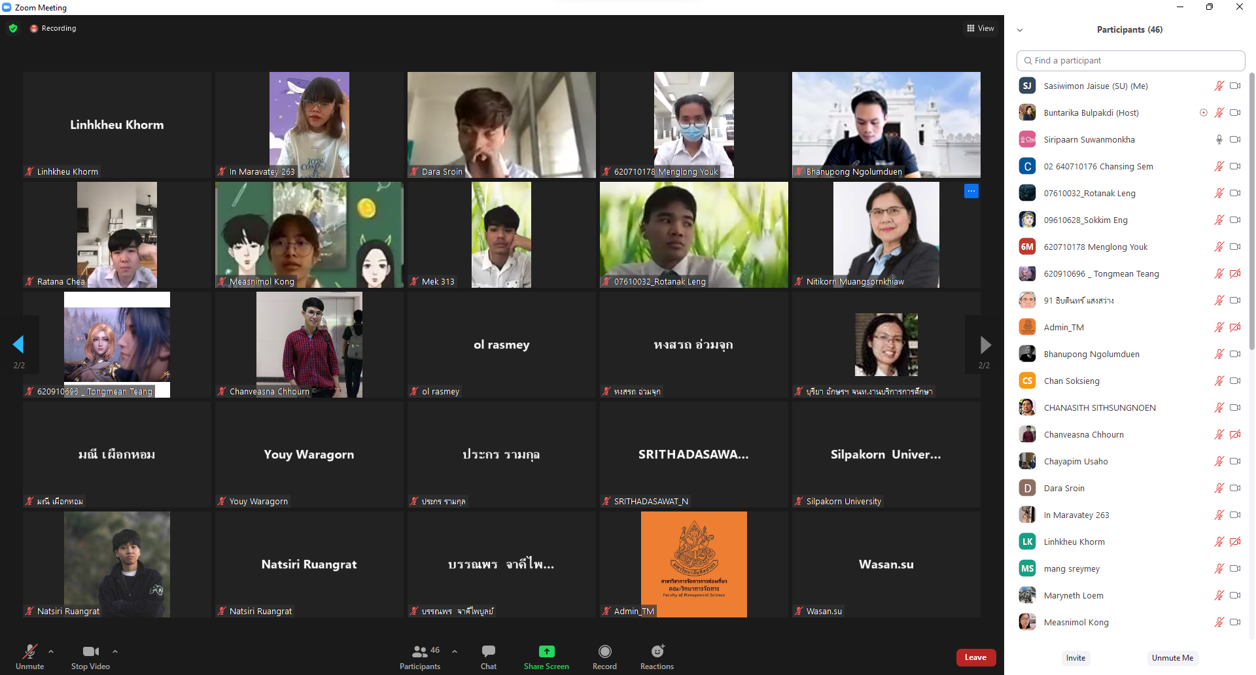Click the Share Screen icon
The image size is (1256, 675).
click(x=546, y=651)
